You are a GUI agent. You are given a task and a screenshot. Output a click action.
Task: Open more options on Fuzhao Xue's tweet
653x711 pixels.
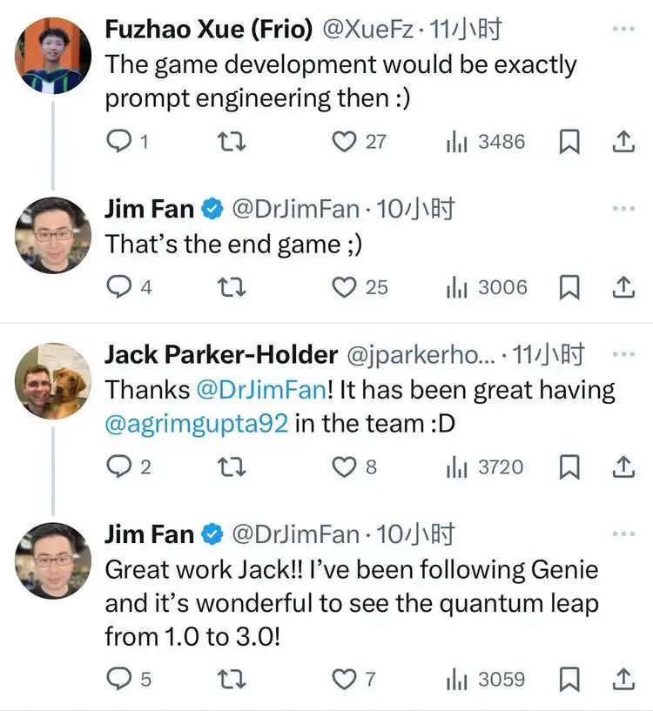tap(623, 29)
